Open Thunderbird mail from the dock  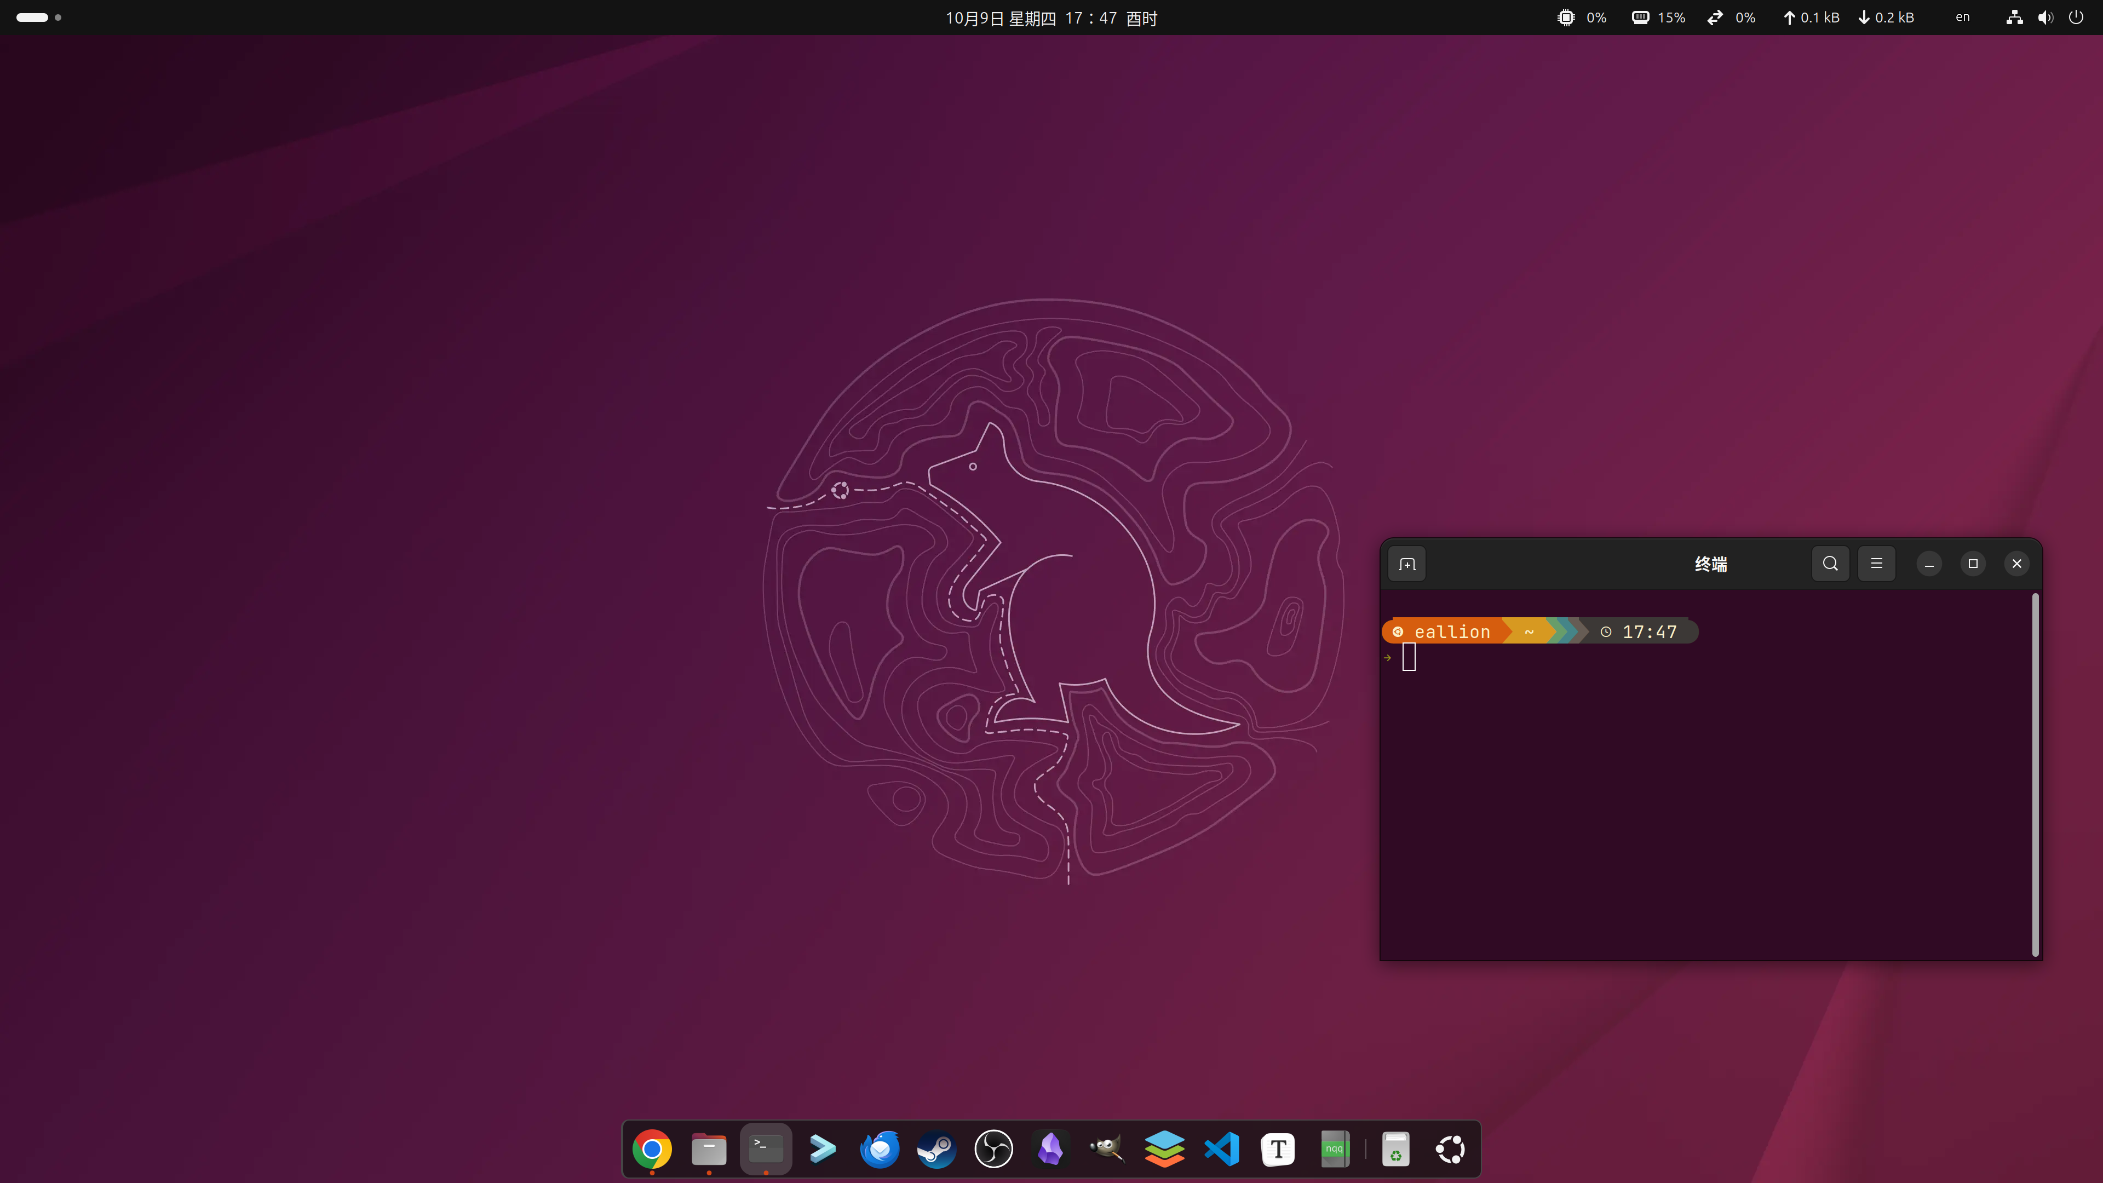(x=879, y=1150)
